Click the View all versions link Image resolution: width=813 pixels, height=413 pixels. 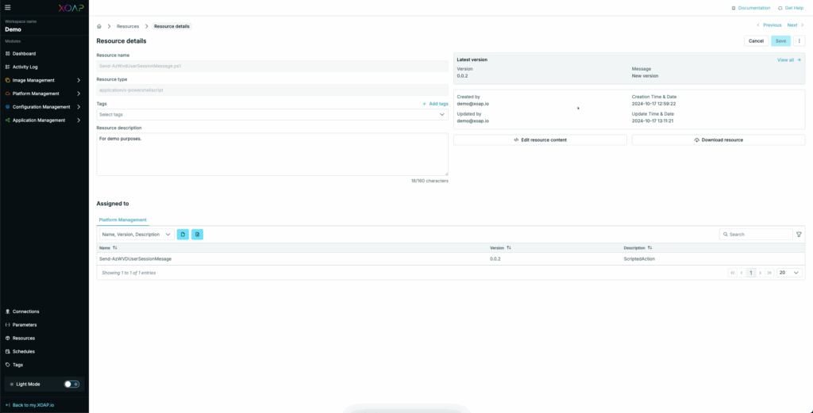[788, 59]
